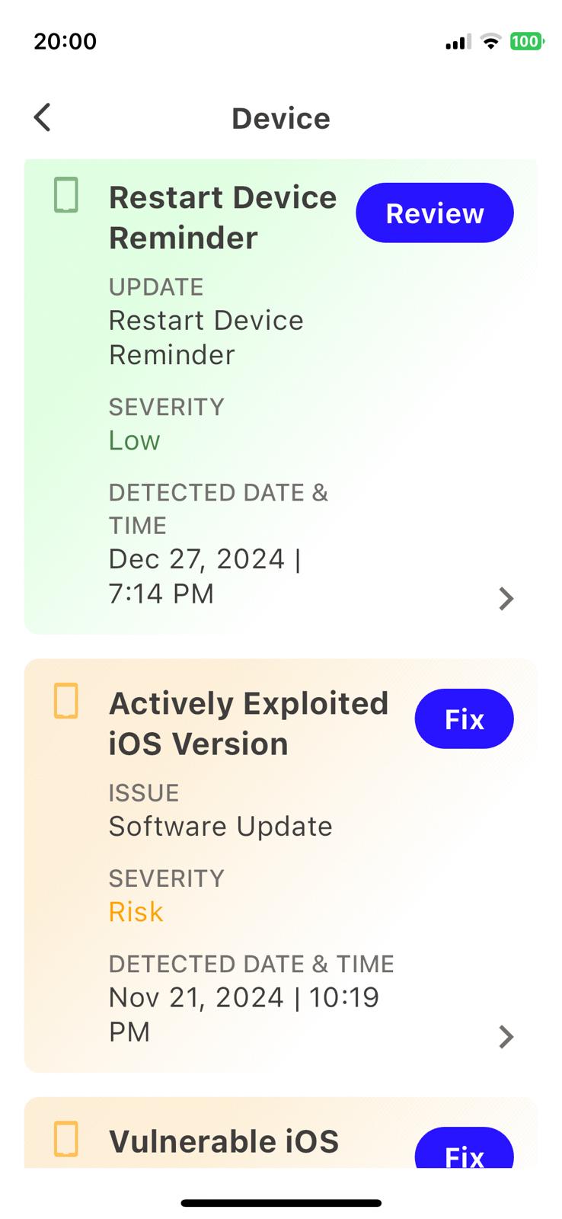Tap the green device icon on Restart card
Screen dimensions: 562x1219
(66, 195)
